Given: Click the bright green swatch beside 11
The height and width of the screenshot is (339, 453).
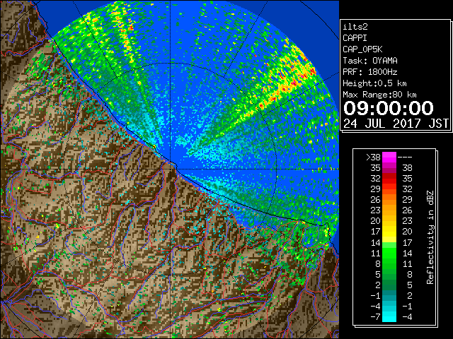Looking at the screenshot, I should 389,254.
